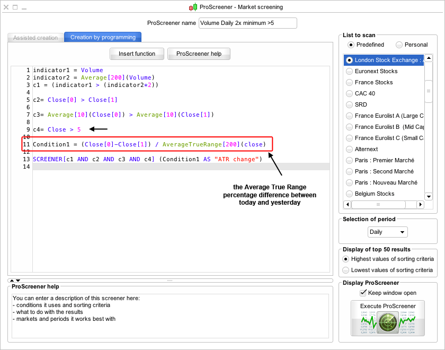Open ProScreener help button
Image resolution: width=445 pixels, height=350 pixels.
[x=199, y=54]
